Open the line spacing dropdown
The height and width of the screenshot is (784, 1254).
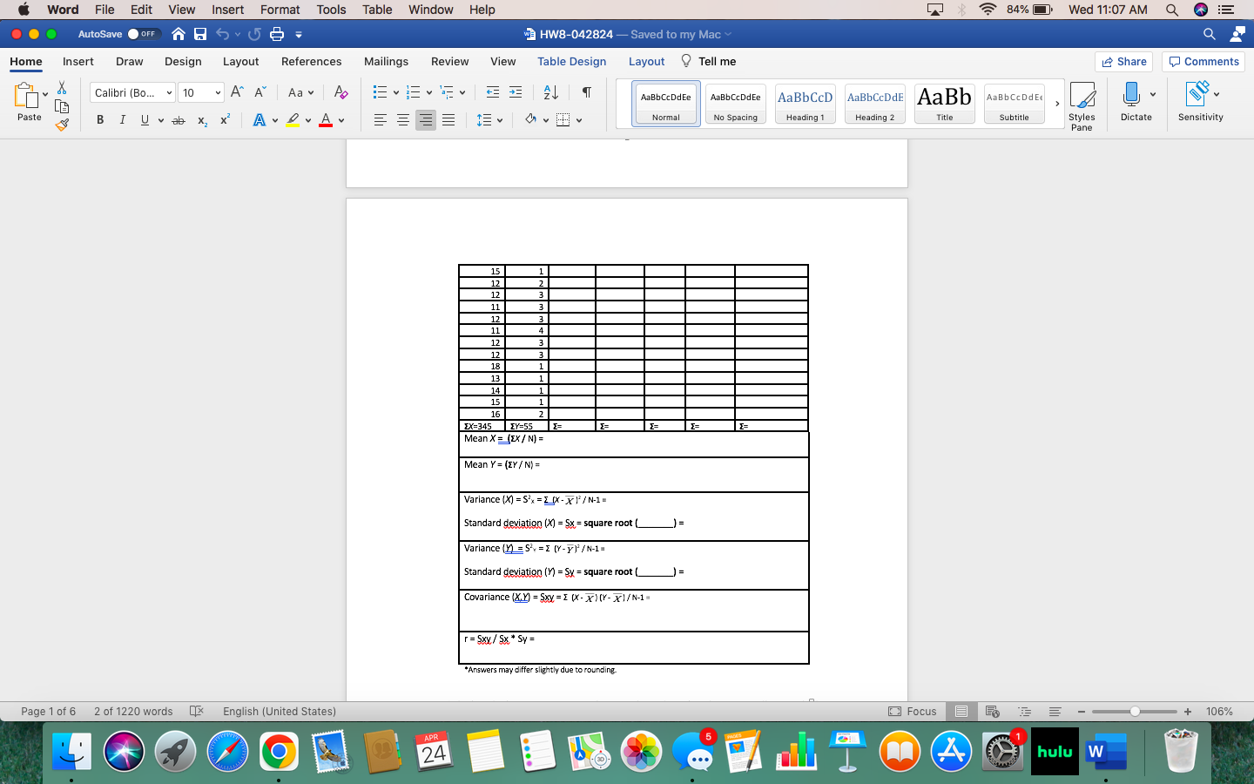pyautogui.click(x=486, y=119)
